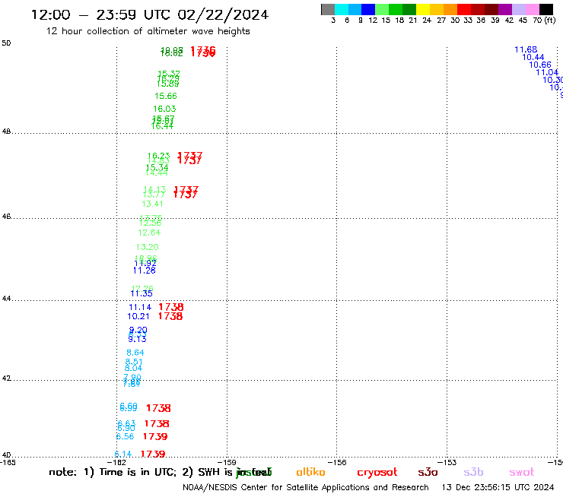
Task: Click the longitude axis label -156
Action: (337, 463)
